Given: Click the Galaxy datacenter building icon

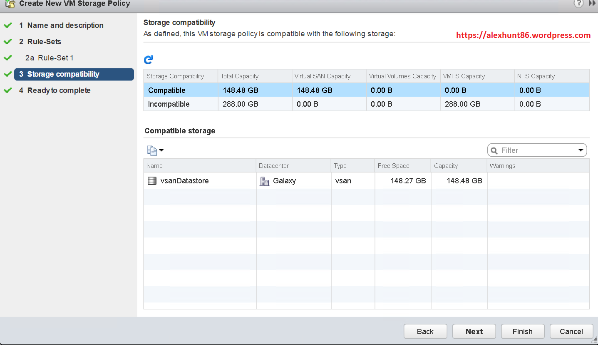Looking at the screenshot, I should pos(265,180).
